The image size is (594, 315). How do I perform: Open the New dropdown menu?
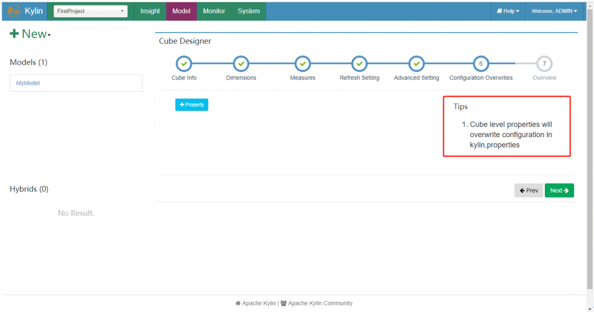point(30,33)
